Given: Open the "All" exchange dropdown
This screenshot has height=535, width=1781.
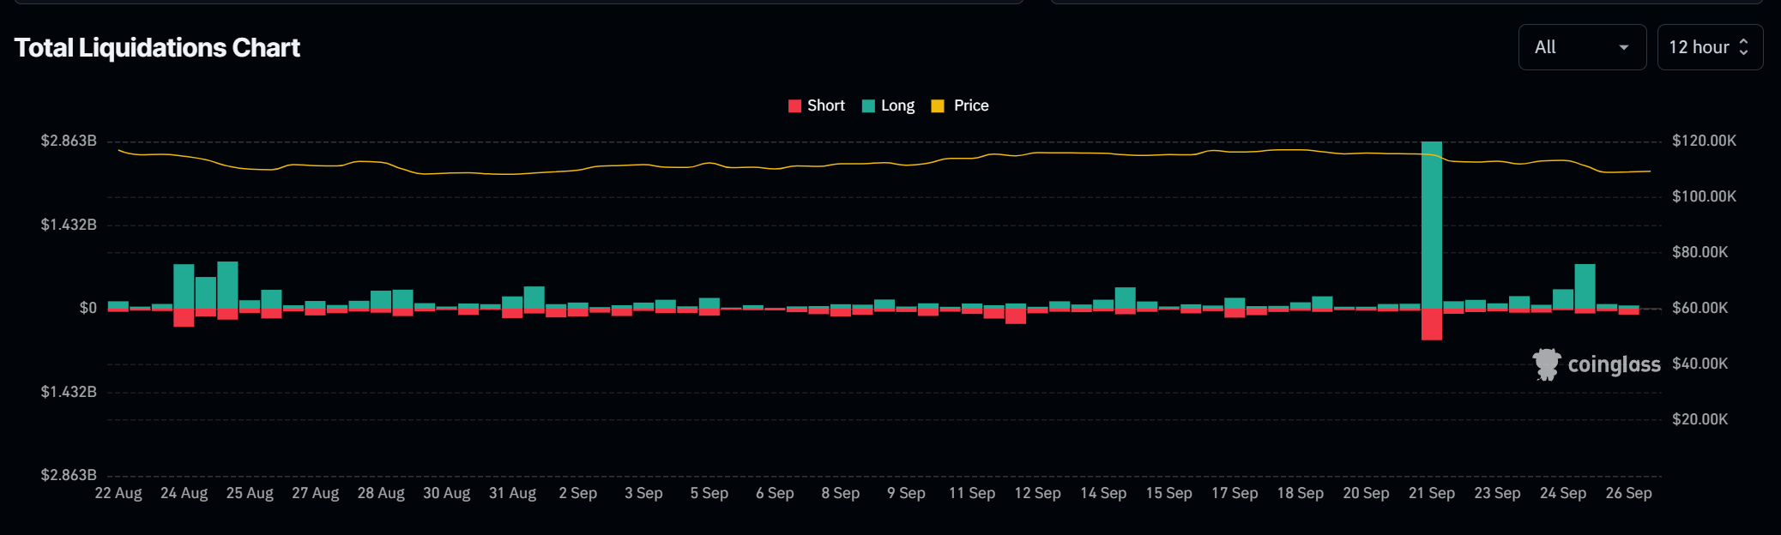Looking at the screenshot, I should (x=1581, y=47).
